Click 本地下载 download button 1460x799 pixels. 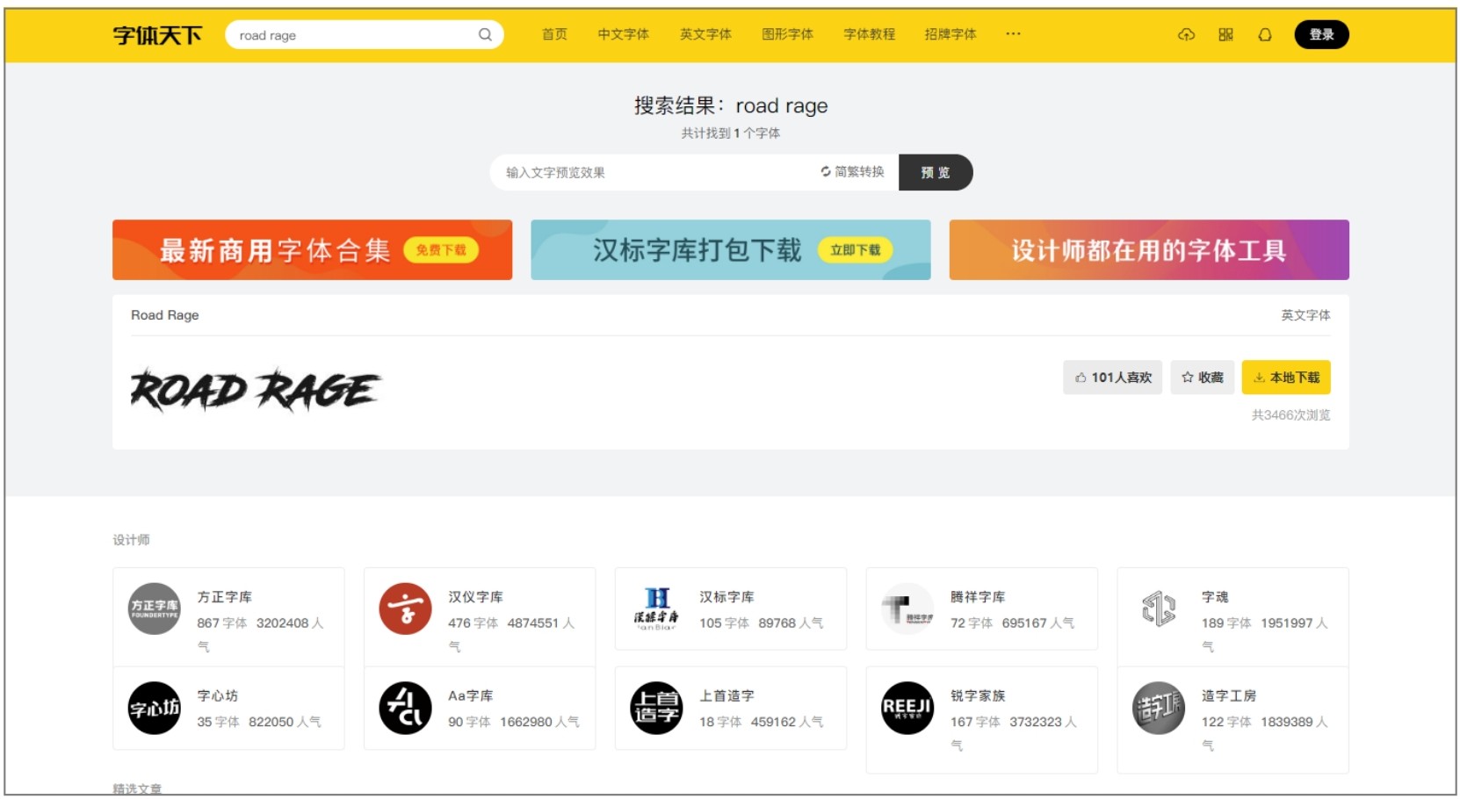click(1286, 378)
